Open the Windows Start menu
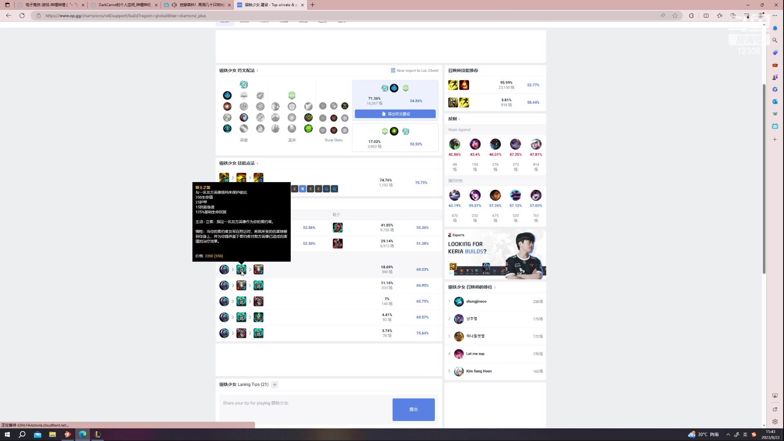 (x=7, y=434)
